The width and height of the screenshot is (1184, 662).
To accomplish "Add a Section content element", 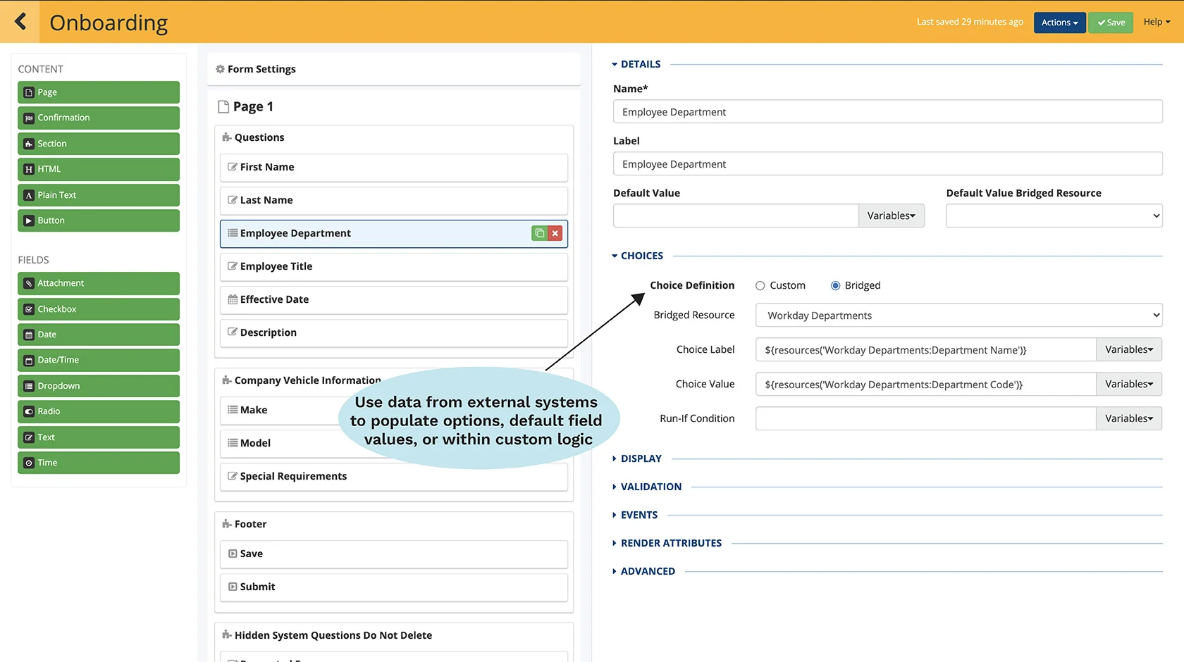I will pyautogui.click(x=99, y=144).
